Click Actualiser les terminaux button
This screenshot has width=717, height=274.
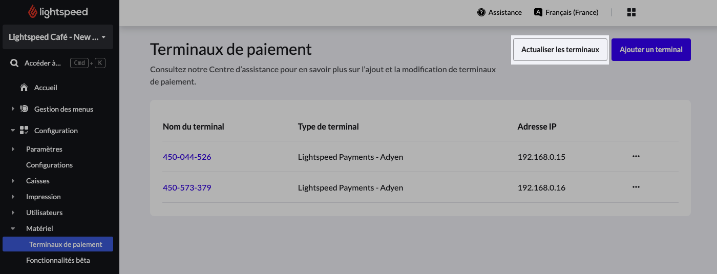point(560,50)
